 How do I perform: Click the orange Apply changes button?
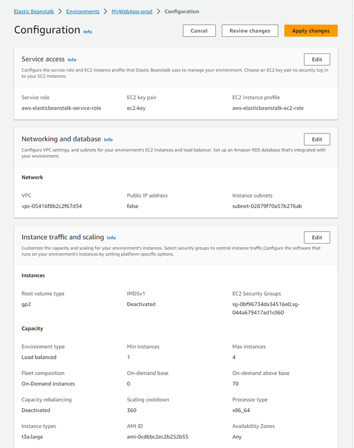311,31
